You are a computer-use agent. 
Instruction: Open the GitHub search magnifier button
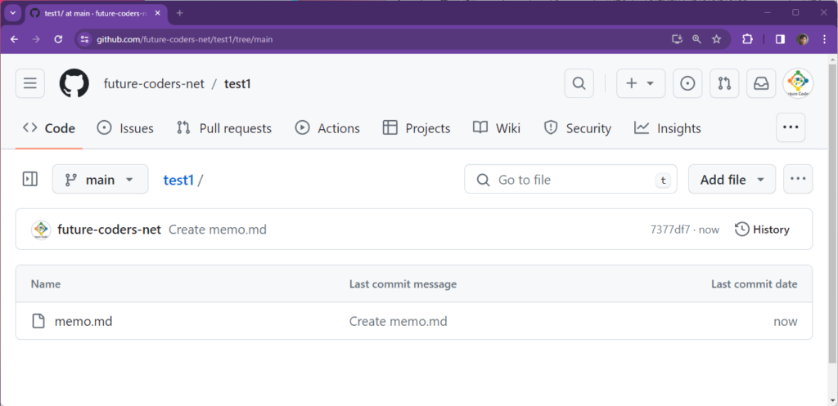click(x=579, y=83)
